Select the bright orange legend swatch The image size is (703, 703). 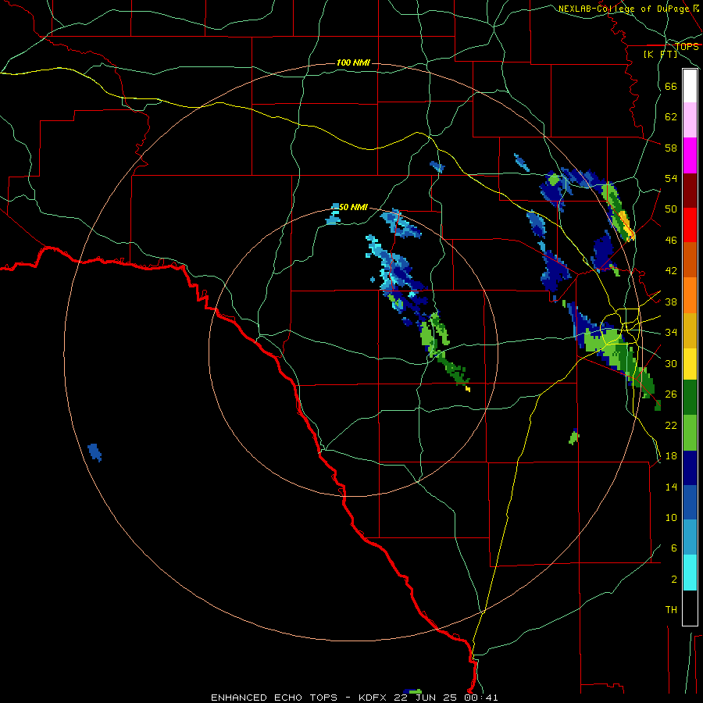pos(690,295)
